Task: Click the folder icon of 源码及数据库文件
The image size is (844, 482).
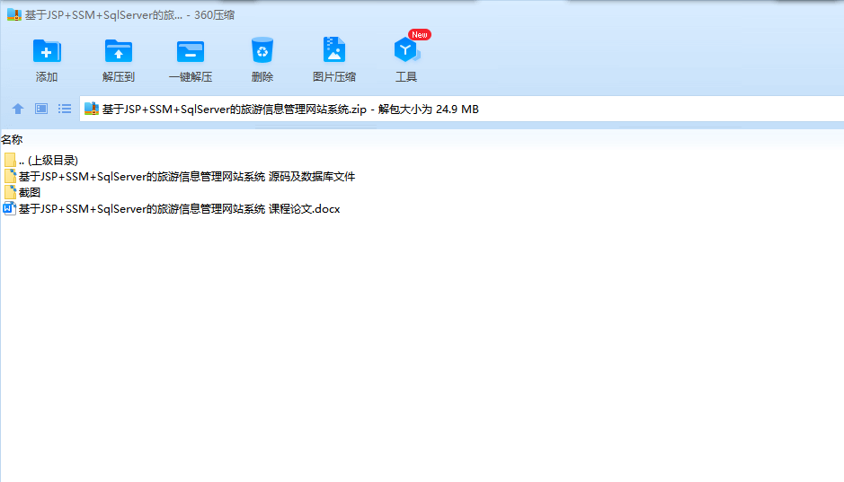Action: click(x=10, y=176)
